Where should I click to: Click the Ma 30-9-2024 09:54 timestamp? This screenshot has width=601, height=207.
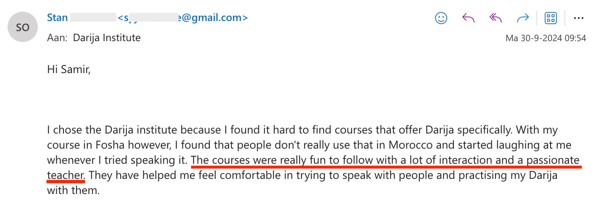coord(546,38)
